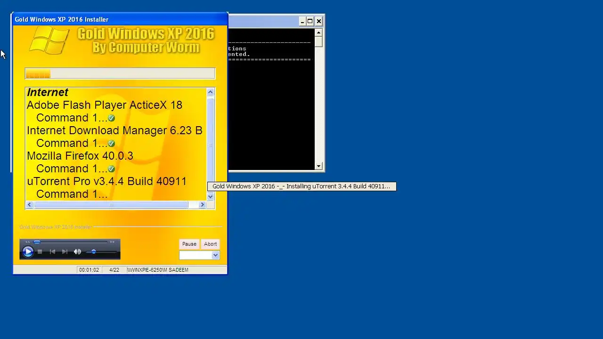Click the Play button in media player
Image resolution: width=603 pixels, height=339 pixels.
[x=28, y=252]
